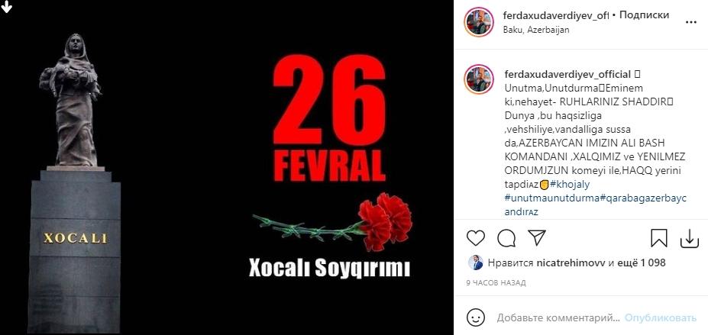Click the white down arrow in image corner
Viewport: 708px width, 335px height.
click(6, 7)
